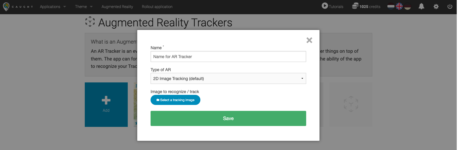This screenshot has width=460, height=150.
Task: Go to Augmented Reality page
Action: [x=117, y=7]
